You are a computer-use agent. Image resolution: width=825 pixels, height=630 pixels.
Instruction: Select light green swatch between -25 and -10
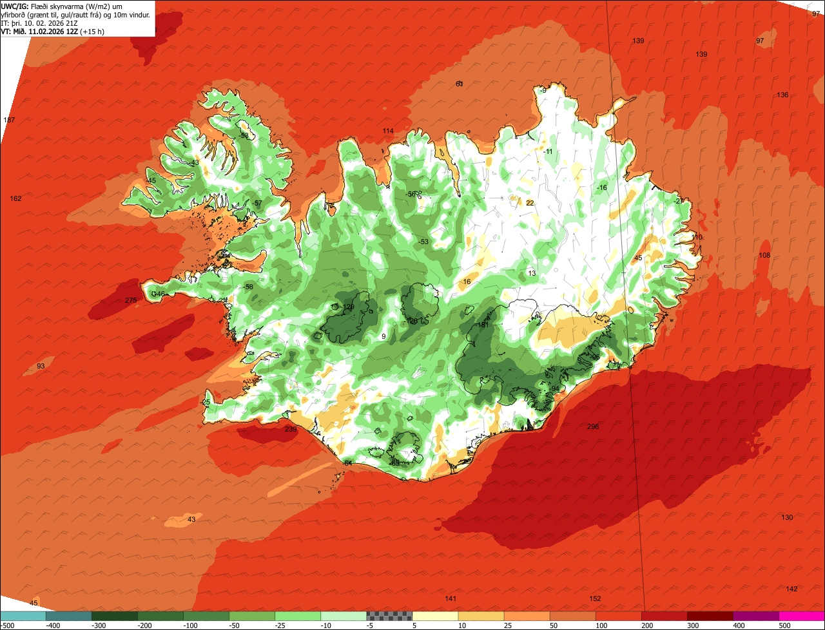298,616
